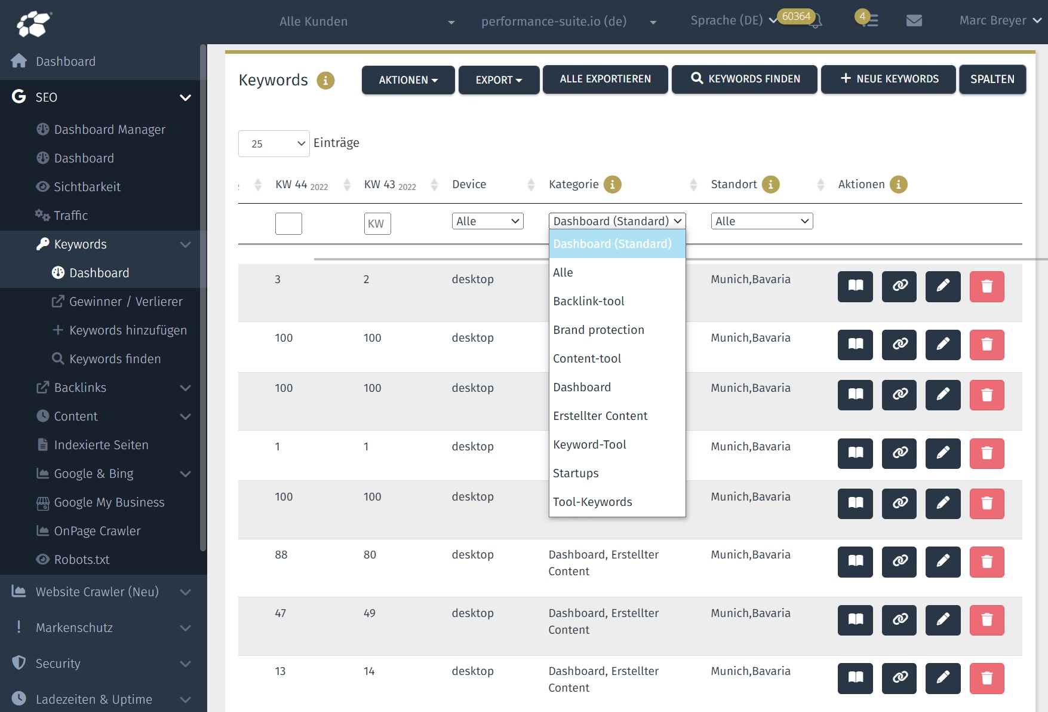The height and width of the screenshot is (712, 1048).
Task: Open book icon for row with KW44 value 1
Action: click(x=855, y=453)
